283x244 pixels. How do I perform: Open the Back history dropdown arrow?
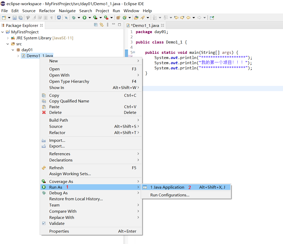(x=194, y=18)
